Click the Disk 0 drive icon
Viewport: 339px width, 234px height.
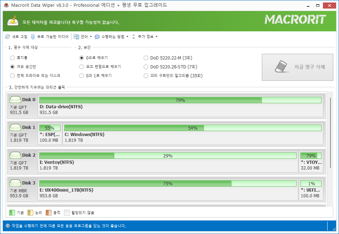[x=15, y=99]
